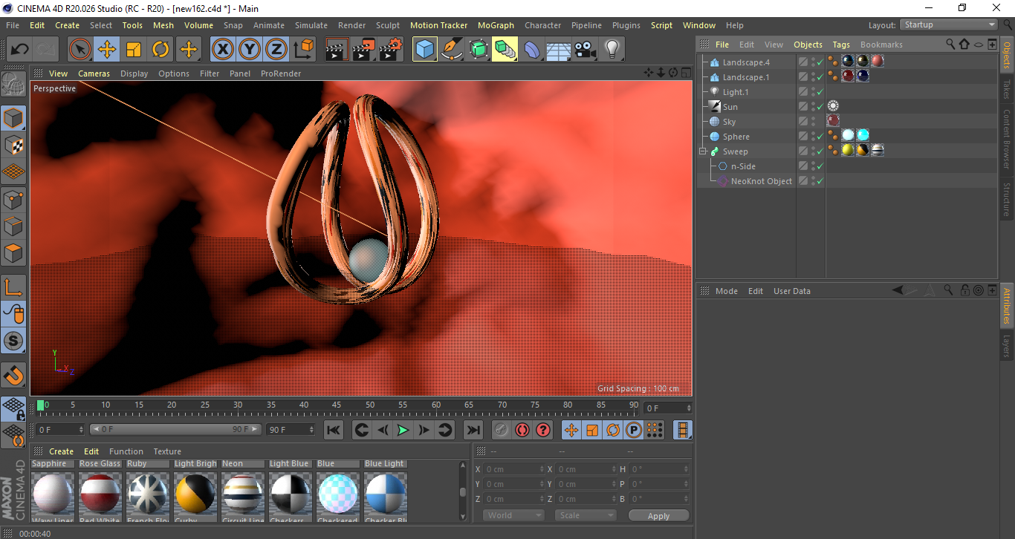Click the Record Active Objects button
This screenshot has height=539, width=1015.
click(502, 430)
